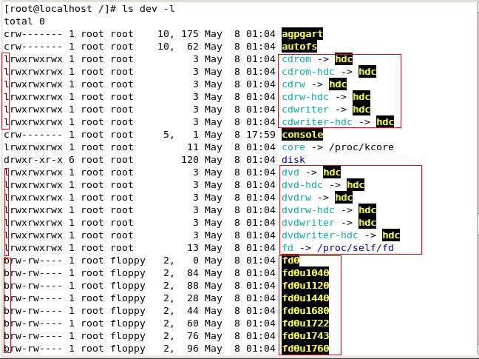Click the 'ls dev -l' command text
Image resolution: width=479 pixels, height=359 pixels.
pos(149,9)
